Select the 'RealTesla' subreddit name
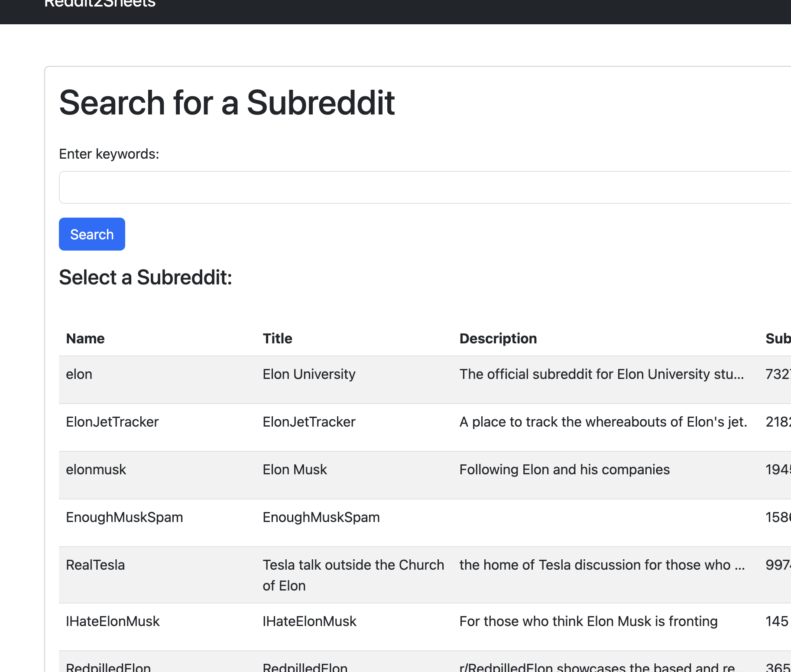 point(95,565)
